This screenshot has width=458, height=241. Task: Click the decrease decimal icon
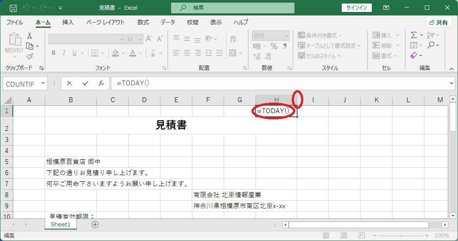tap(267, 56)
